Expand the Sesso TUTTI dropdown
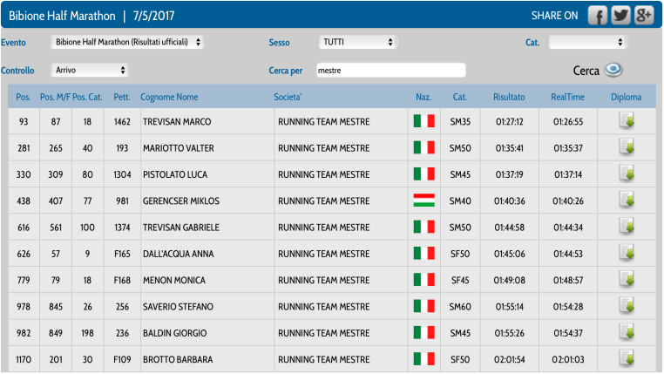 357,42
